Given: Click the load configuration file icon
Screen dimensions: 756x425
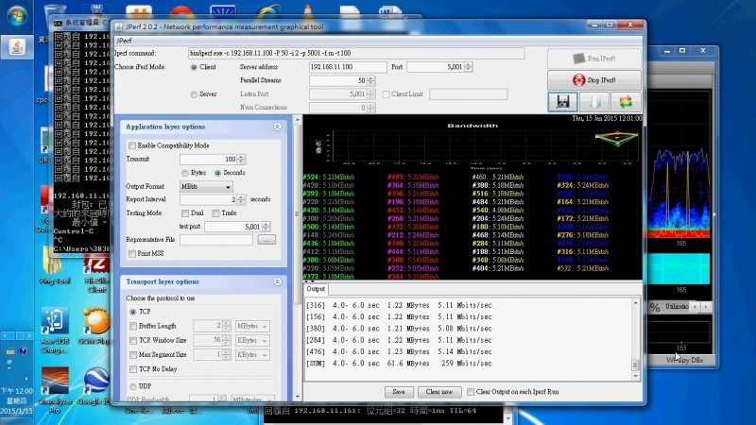Looking at the screenshot, I should click(593, 102).
